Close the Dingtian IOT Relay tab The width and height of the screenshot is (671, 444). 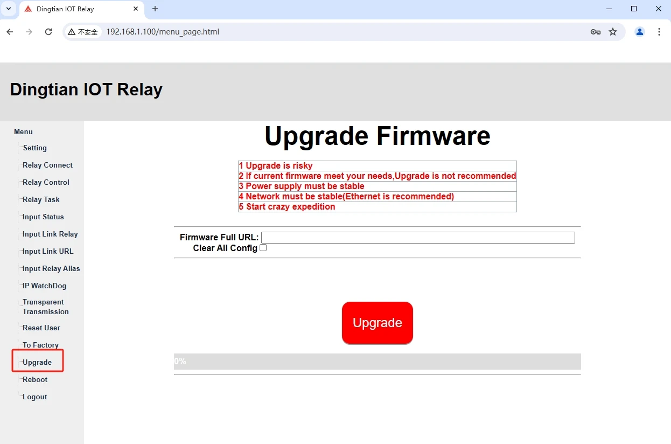(136, 9)
